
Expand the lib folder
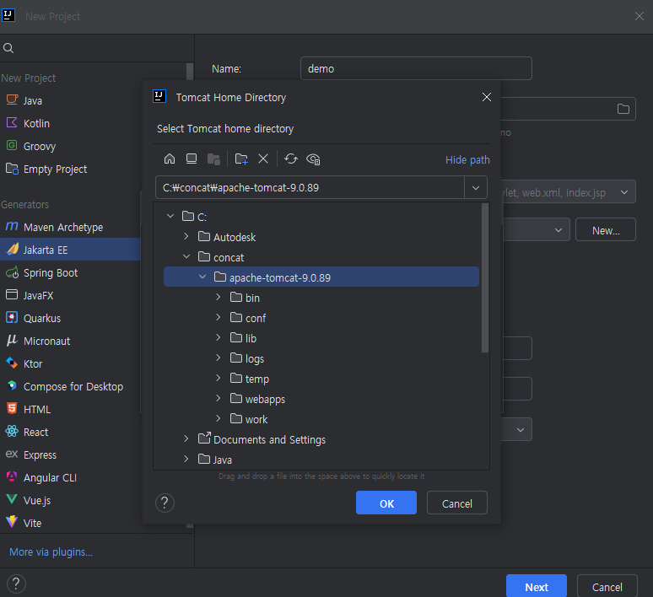[x=219, y=337]
